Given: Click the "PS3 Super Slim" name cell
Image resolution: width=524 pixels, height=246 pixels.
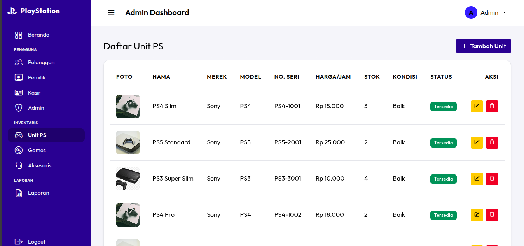Looking at the screenshot, I should (173, 179).
